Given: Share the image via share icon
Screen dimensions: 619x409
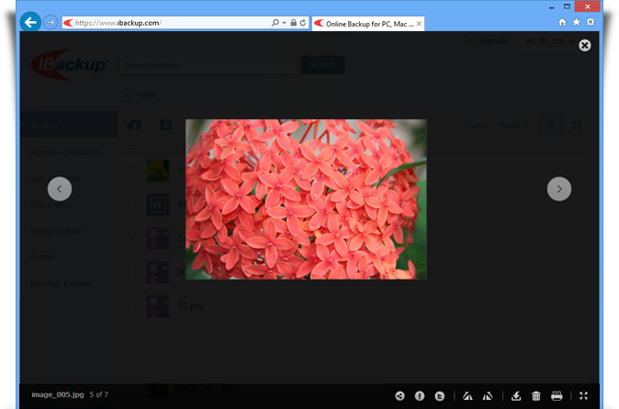Looking at the screenshot, I should (400, 396).
